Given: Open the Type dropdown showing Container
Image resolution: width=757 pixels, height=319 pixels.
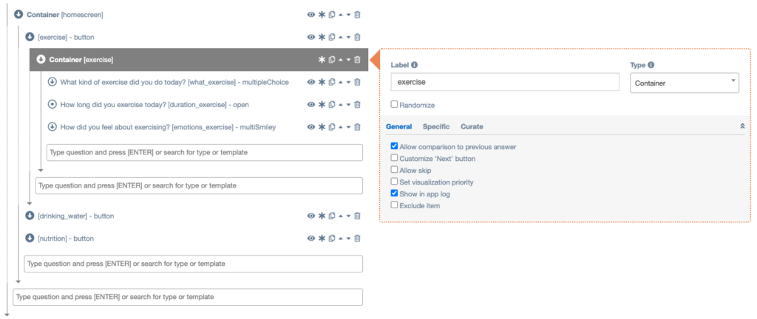Looking at the screenshot, I should pos(684,83).
